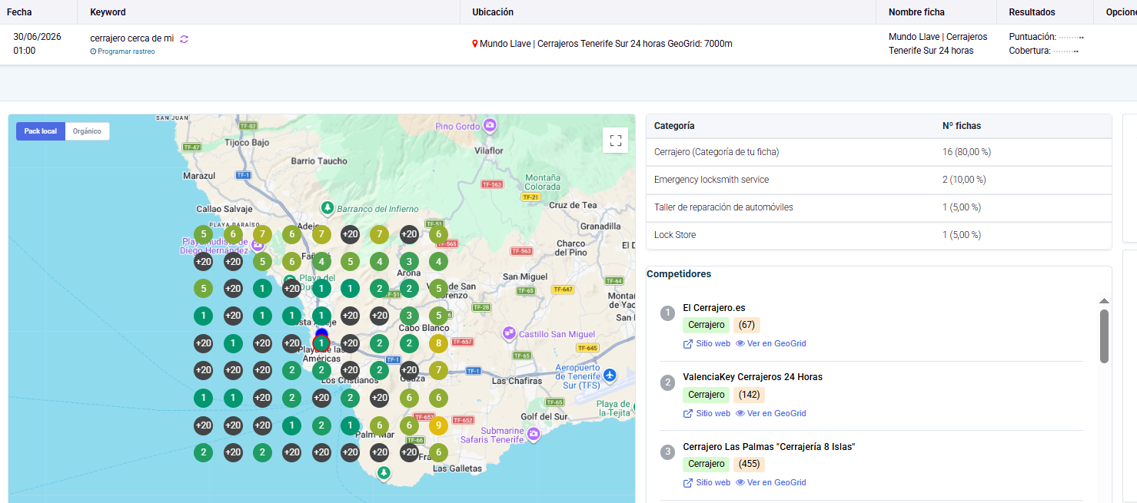This screenshot has width=1137, height=503.
Task: Open Programar rastreo link
Action: point(122,51)
